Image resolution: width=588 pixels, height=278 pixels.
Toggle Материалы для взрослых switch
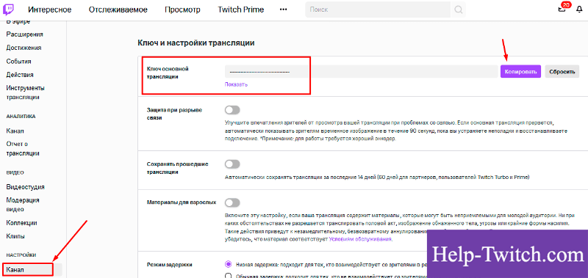(x=232, y=202)
